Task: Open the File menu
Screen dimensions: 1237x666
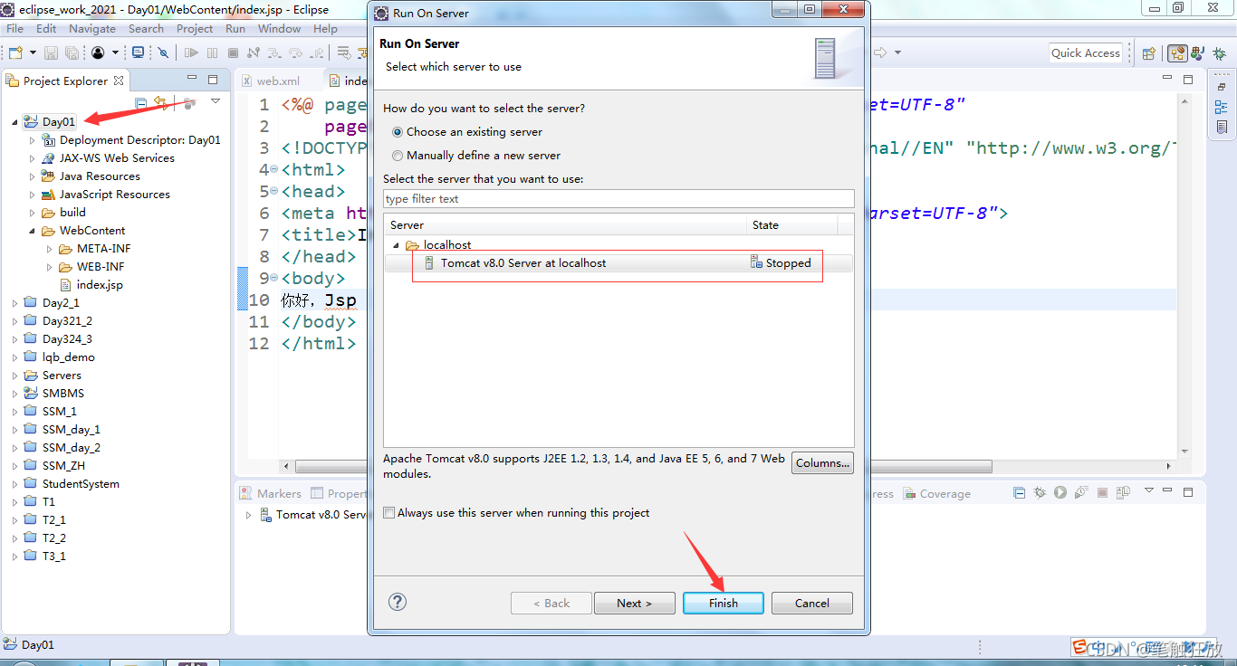Action: [14, 29]
